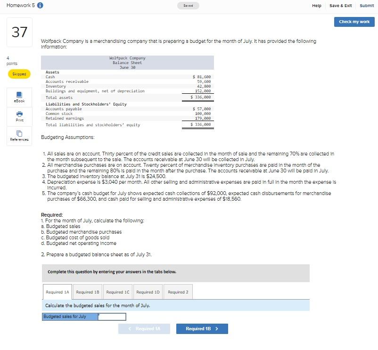
Task: Click 'b. Budgeted merchandise purchases' list item
Action: (81, 232)
